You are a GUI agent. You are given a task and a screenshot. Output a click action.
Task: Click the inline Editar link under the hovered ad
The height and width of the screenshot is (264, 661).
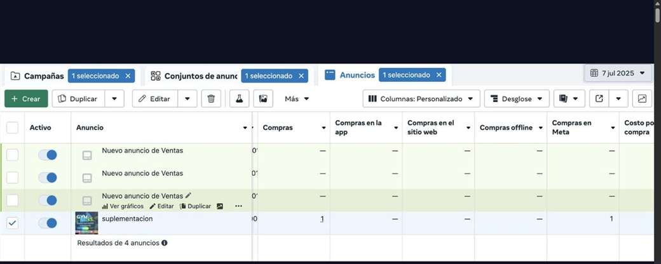tap(161, 206)
